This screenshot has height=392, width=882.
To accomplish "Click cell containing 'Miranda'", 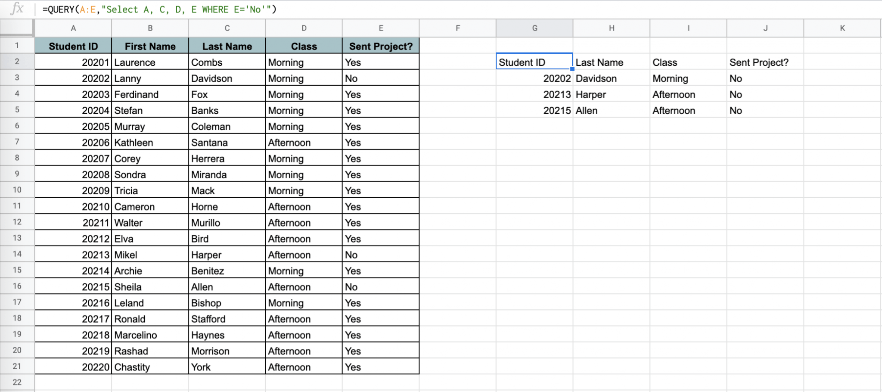I will (x=227, y=174).
